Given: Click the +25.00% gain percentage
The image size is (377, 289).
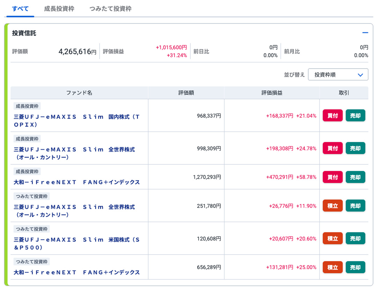Looking at the screenshot, I should [306, 267].
